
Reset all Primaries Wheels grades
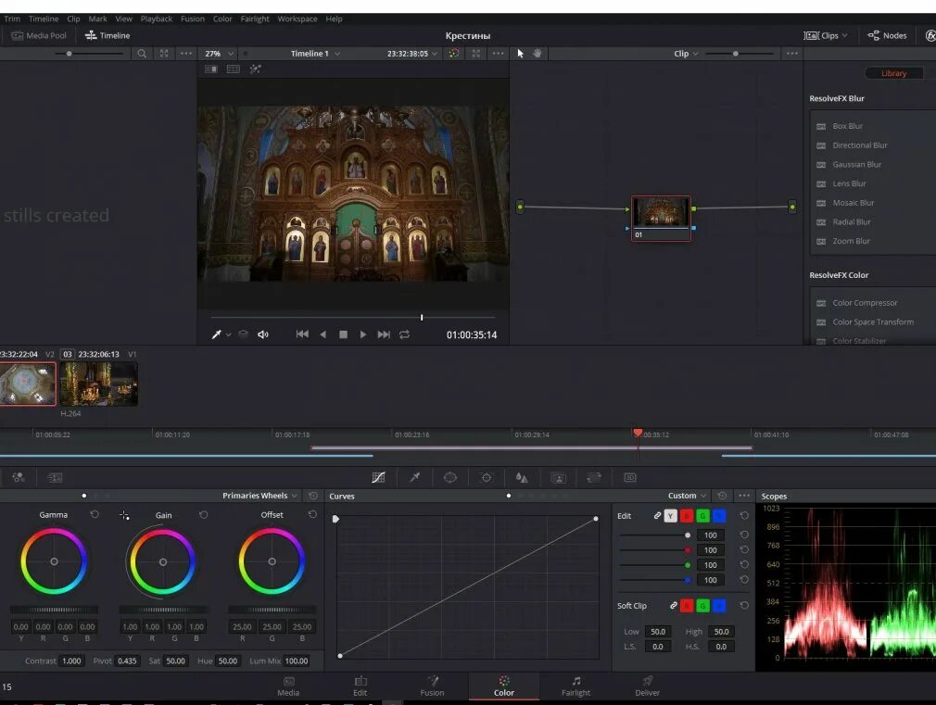[313, 496]
